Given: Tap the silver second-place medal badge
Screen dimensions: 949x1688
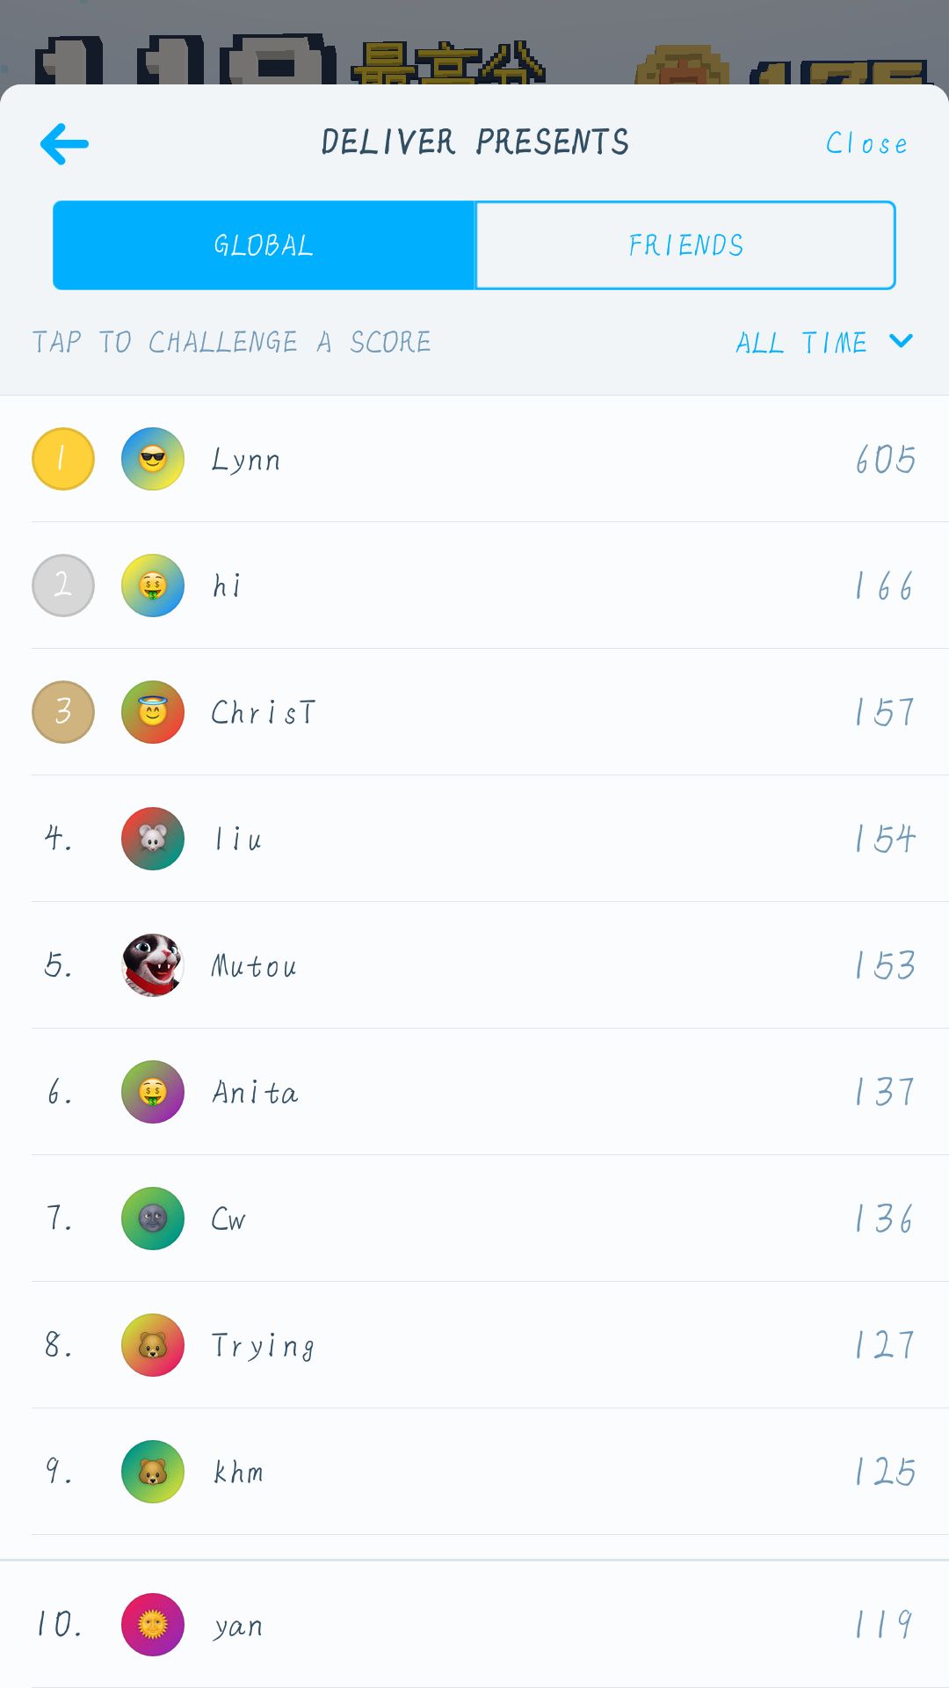Looking at the screenshot, I should pos(63,586).
